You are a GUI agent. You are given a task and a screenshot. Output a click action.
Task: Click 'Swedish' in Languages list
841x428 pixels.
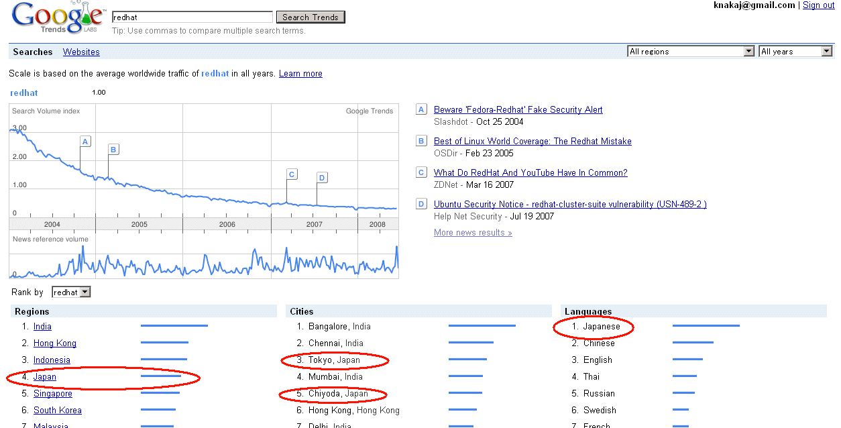pos(599,410)
